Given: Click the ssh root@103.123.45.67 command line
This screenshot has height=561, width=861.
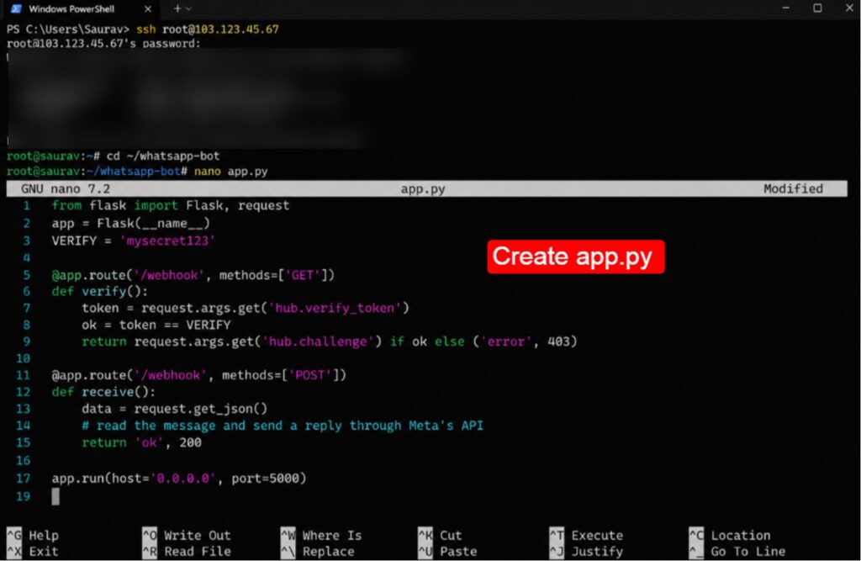Looking at the screenshot, I should point(143,29).
